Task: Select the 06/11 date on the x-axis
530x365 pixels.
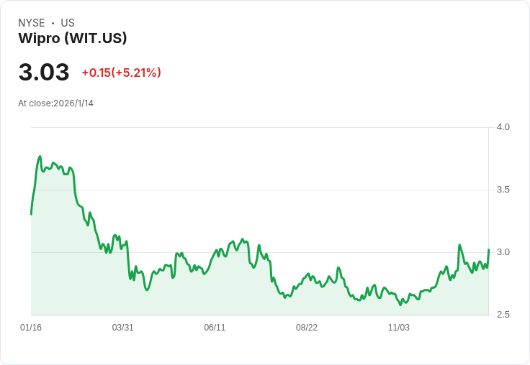Action: point(215,328)
